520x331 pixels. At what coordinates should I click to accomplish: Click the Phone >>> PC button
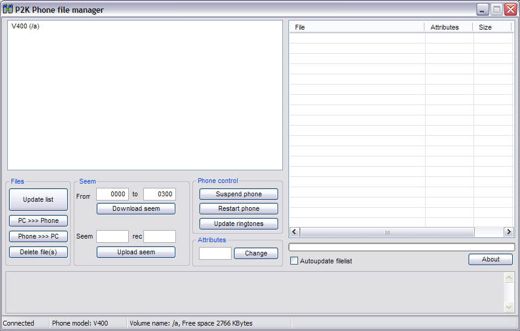tap(38, 236)
